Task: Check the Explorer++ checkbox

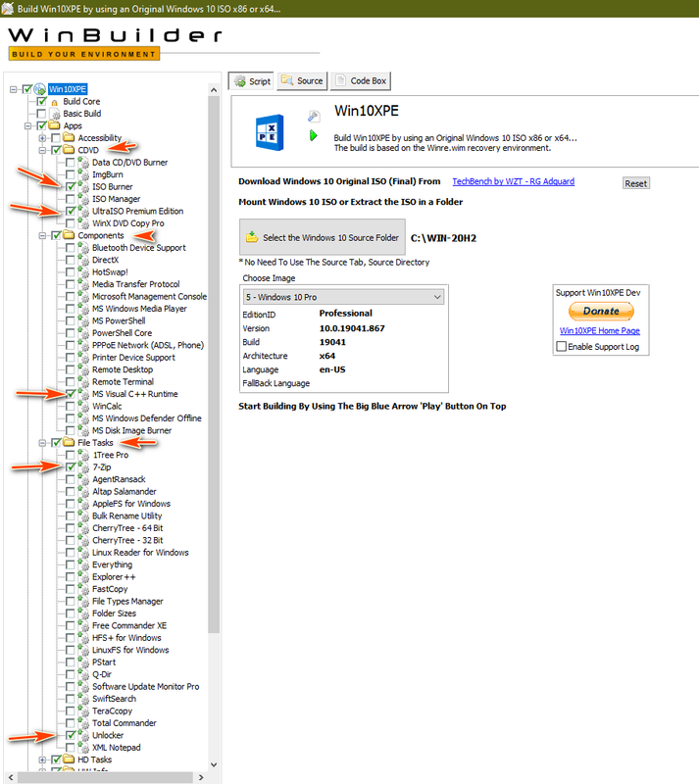Action: [x=71, y=576]
